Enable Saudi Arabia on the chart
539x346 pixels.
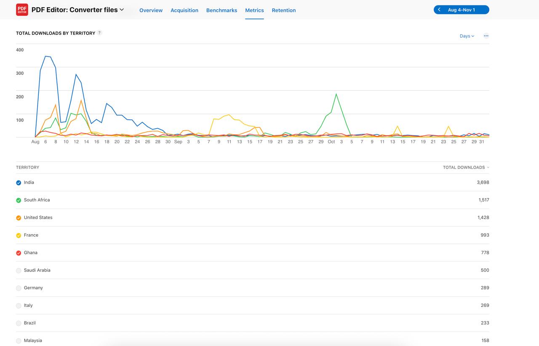tap(19, 270)
